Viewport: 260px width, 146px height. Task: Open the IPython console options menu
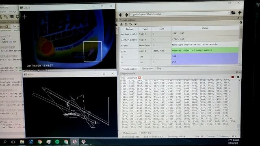click(238, 77)
